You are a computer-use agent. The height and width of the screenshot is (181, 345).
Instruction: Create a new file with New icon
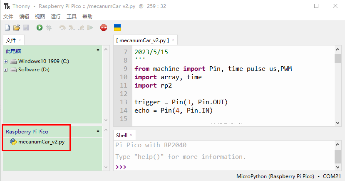(7, 28)
